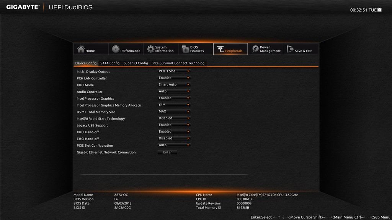Click the UEFI DualBIOS title
392x220 pixels.
[70, 7]
